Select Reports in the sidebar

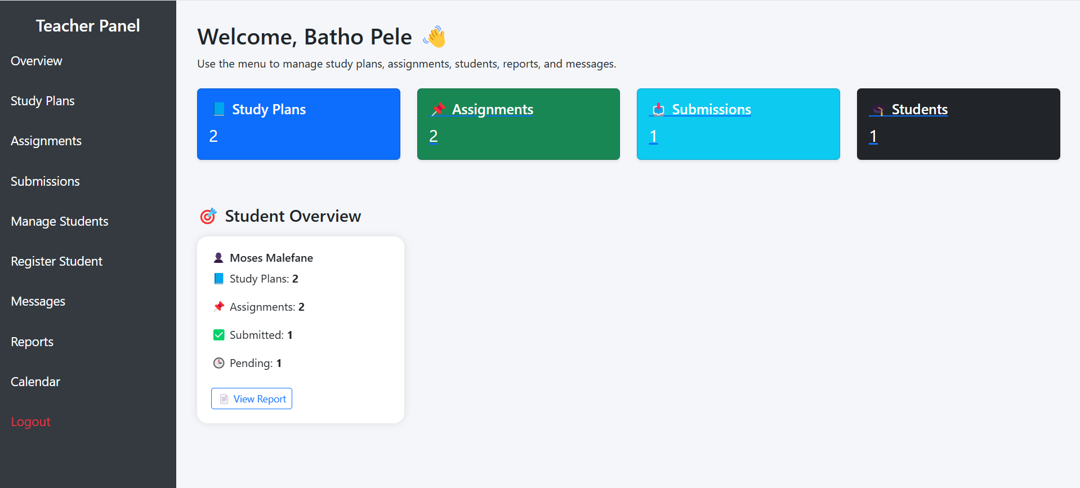coord(32,342)
